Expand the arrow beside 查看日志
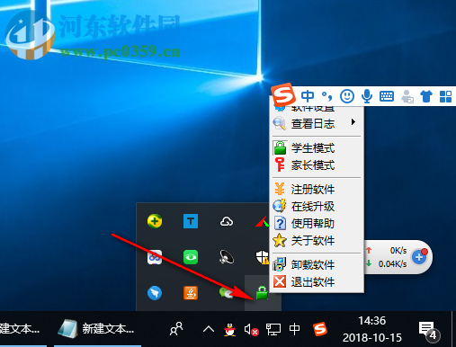This screenshot has width=456, height=347. pyautogui.click(x=353, y=122)
